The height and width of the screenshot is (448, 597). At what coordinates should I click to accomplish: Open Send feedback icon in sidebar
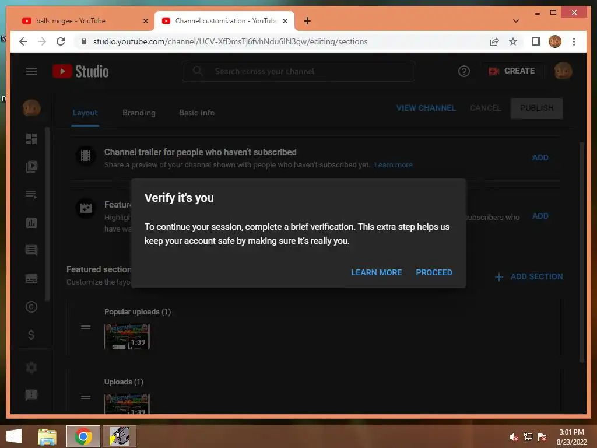[x=31, y=395]
